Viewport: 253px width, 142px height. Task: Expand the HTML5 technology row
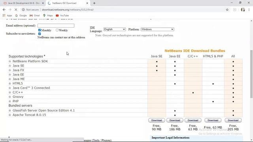point(10,83)
